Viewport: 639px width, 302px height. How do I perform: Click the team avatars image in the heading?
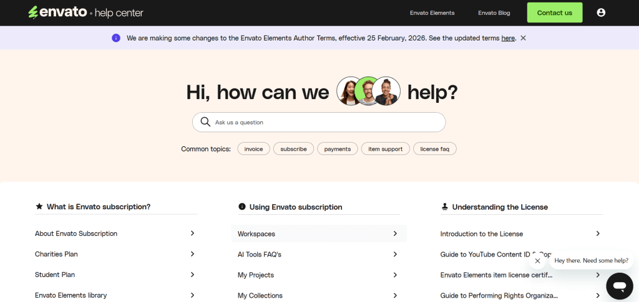(368, 91)
